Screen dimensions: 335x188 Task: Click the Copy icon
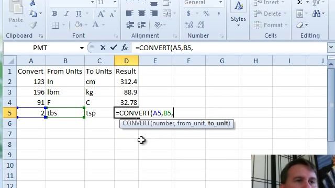[x=32, y=14]
